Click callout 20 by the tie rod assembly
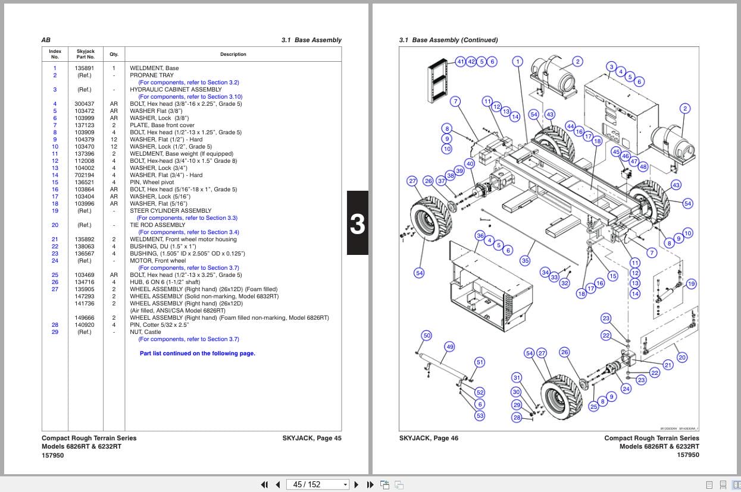Screen dimensions: 741x492 (x=682, y=357)
